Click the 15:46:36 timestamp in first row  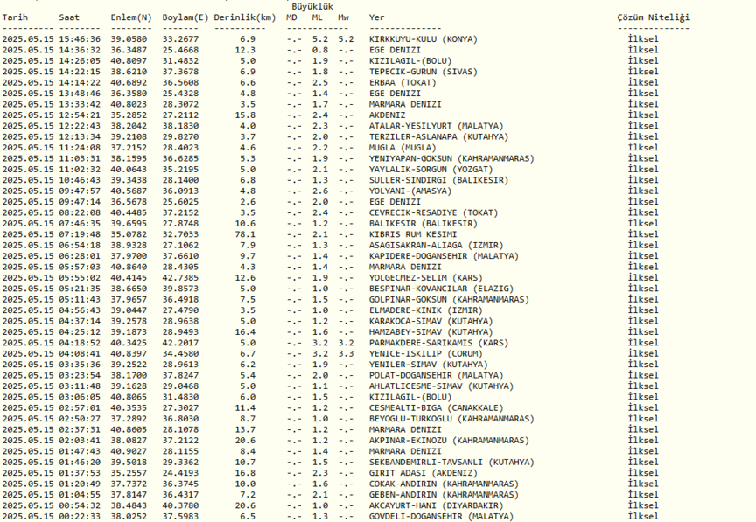pos(80,39)
